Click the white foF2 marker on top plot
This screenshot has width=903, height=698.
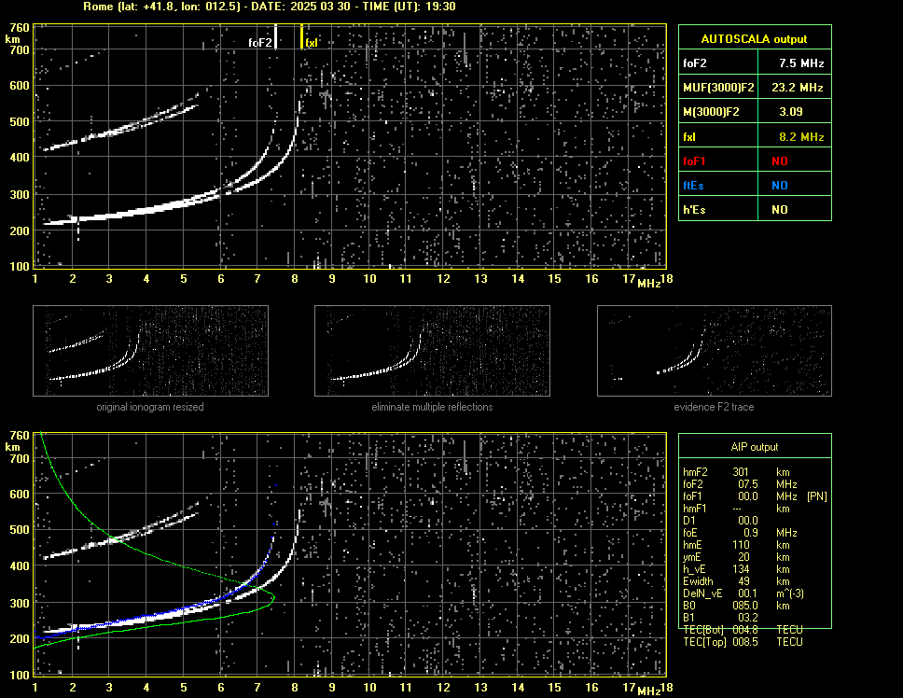(x=276, y=36)
